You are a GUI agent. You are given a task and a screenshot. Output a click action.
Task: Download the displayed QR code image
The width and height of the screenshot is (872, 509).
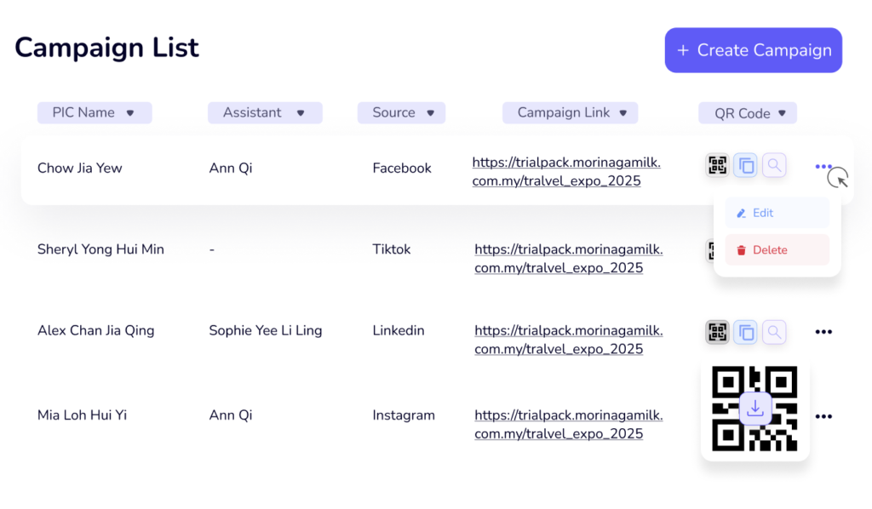tap(754, 409)
